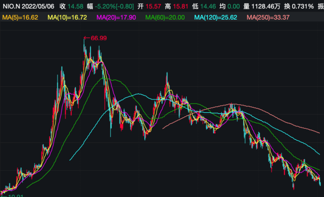Click the percentage change -5.20%[-0.80]
This screenshot has height=197, width=324.
(x=114, y=6)
